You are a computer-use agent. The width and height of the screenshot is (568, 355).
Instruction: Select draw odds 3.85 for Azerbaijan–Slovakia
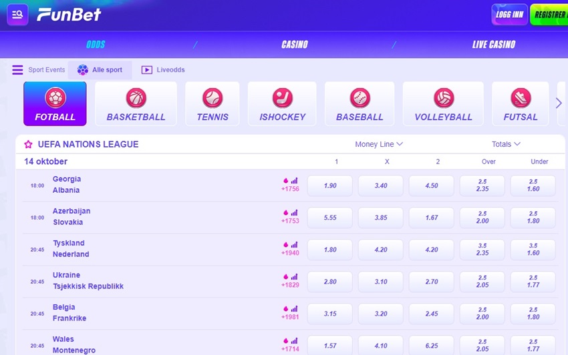pyautogui.click(x=381, y=218)
